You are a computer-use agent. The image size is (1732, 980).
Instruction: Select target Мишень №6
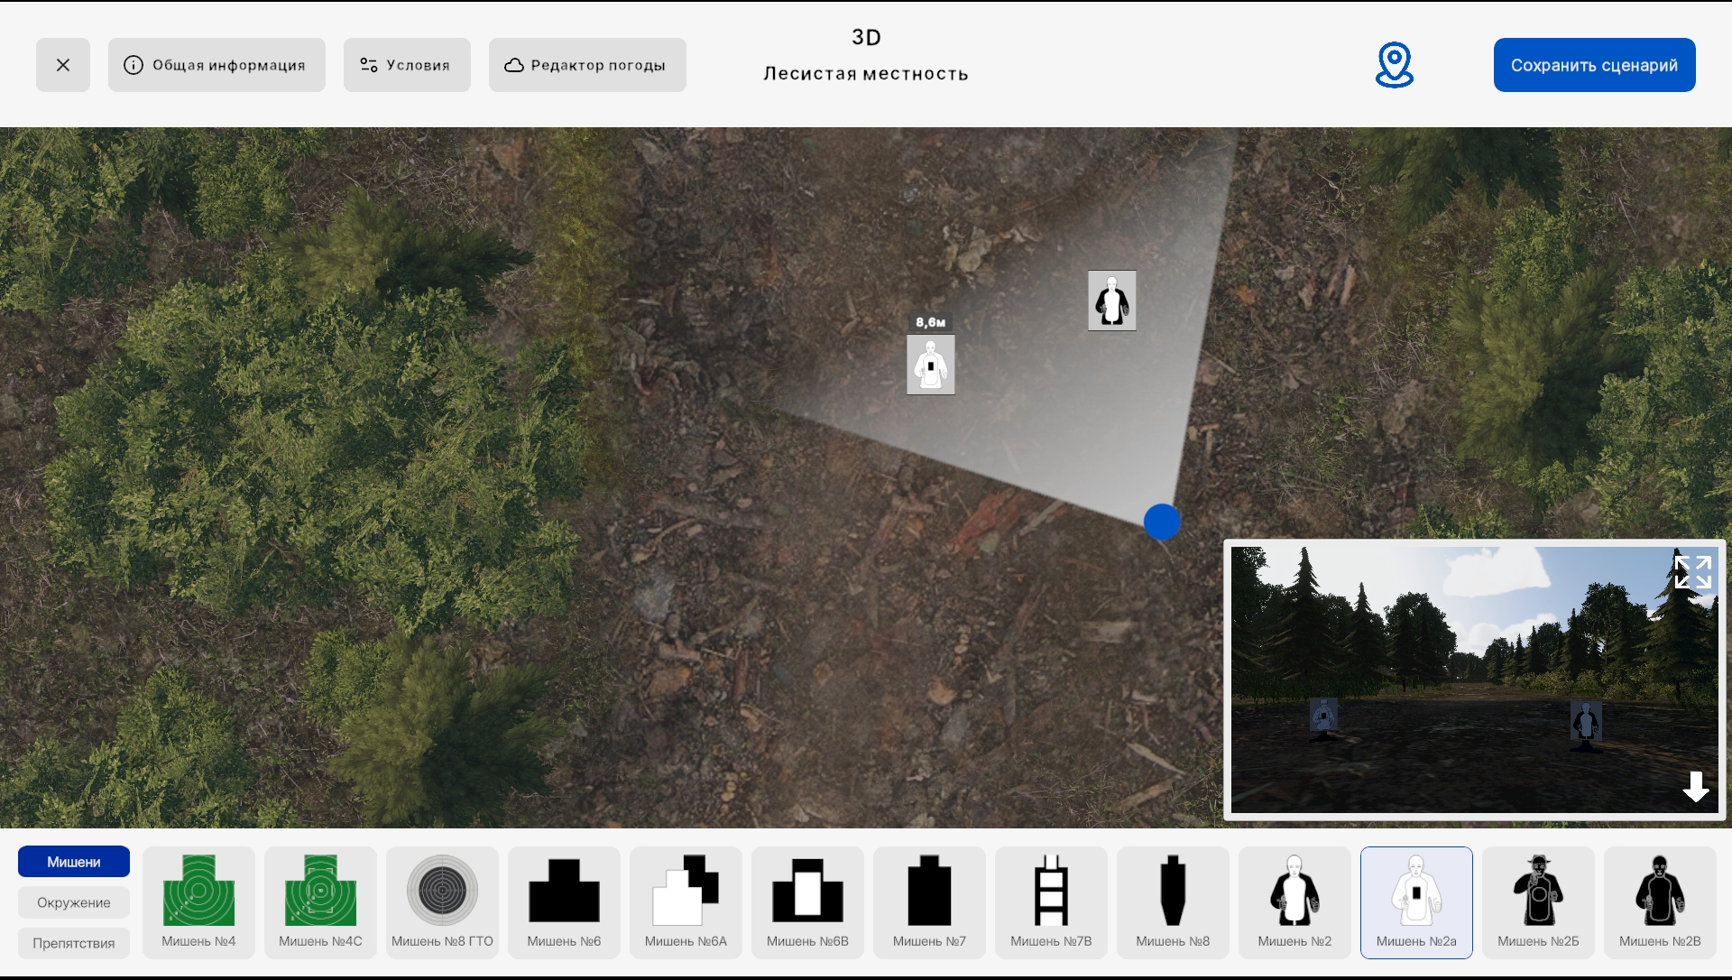564,902
